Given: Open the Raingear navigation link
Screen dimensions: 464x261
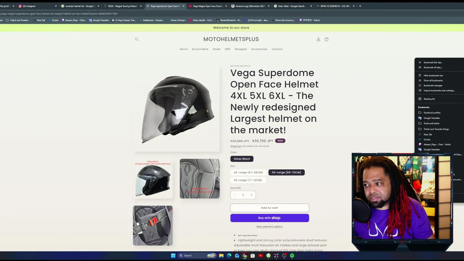Looking at the screenshot, I should pyautogui.click(x=241, y=49).
